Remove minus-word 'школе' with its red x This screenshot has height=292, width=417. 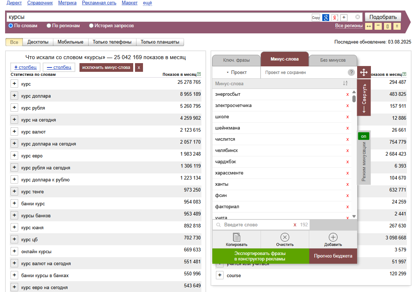pyautogui.click(x=348, y=117)
